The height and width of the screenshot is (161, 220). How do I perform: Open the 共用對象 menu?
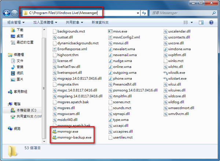click(74, 22)
